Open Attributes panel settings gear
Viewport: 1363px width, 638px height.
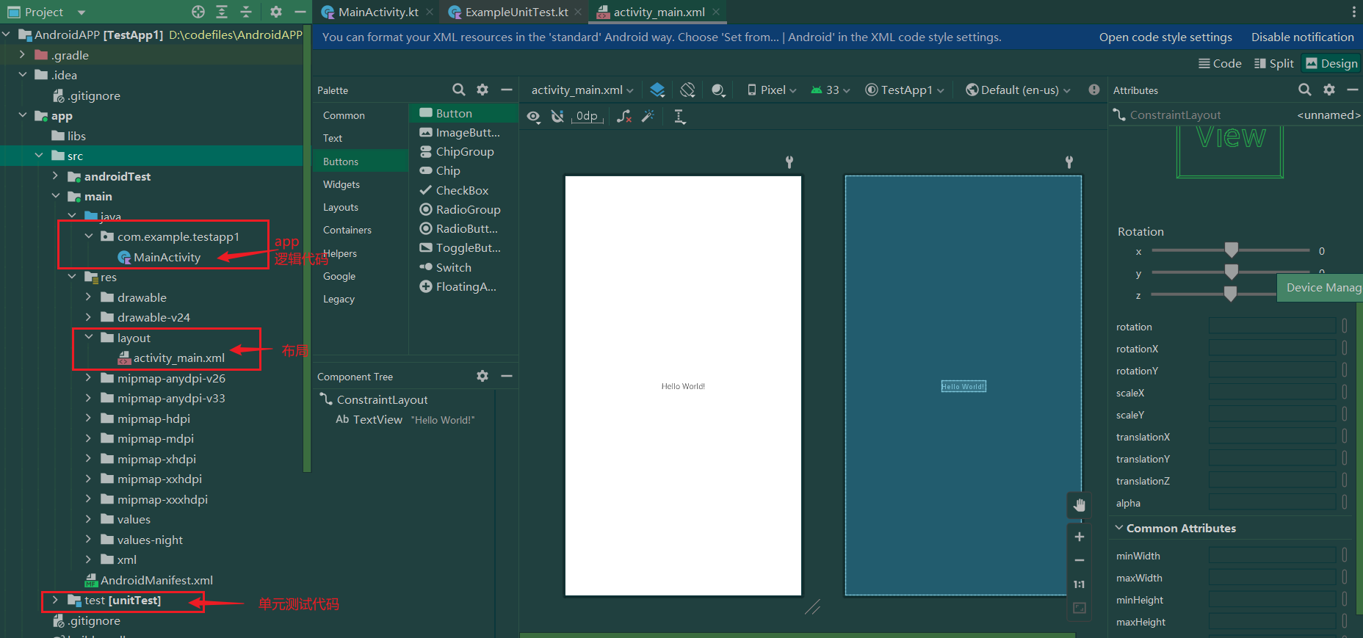pos(1329,90)
